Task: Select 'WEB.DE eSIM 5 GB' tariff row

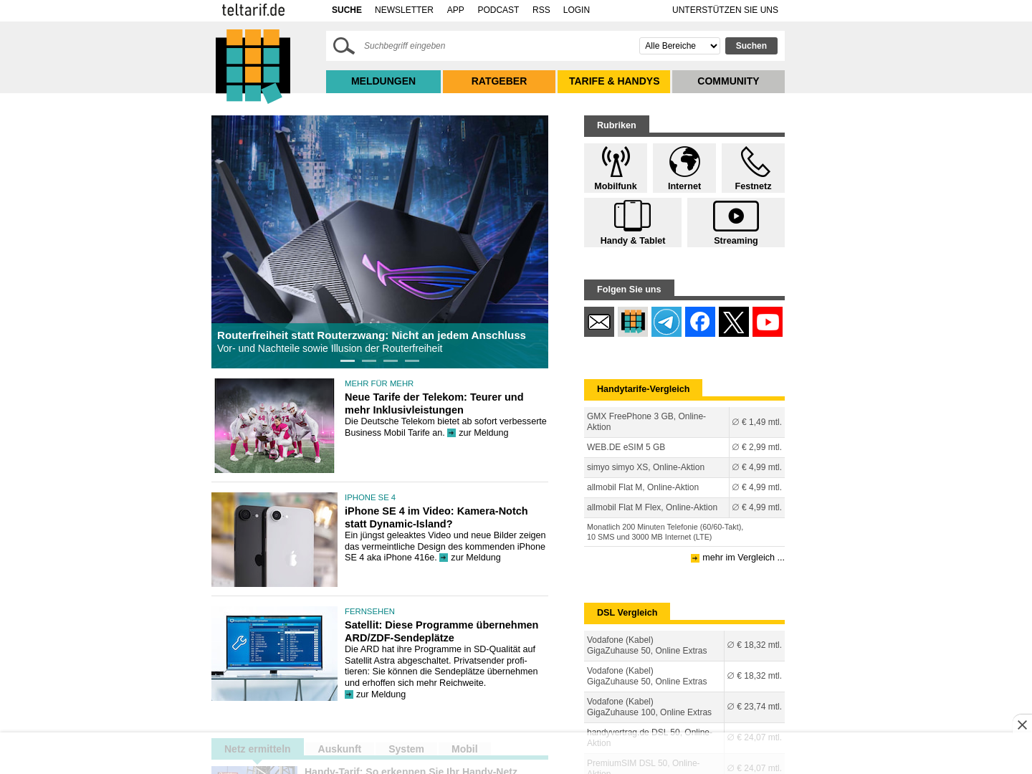Action: (684, 447)
